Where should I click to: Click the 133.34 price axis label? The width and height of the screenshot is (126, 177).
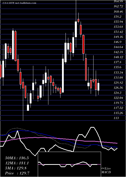pyautogui.click(x=118, y=73)
